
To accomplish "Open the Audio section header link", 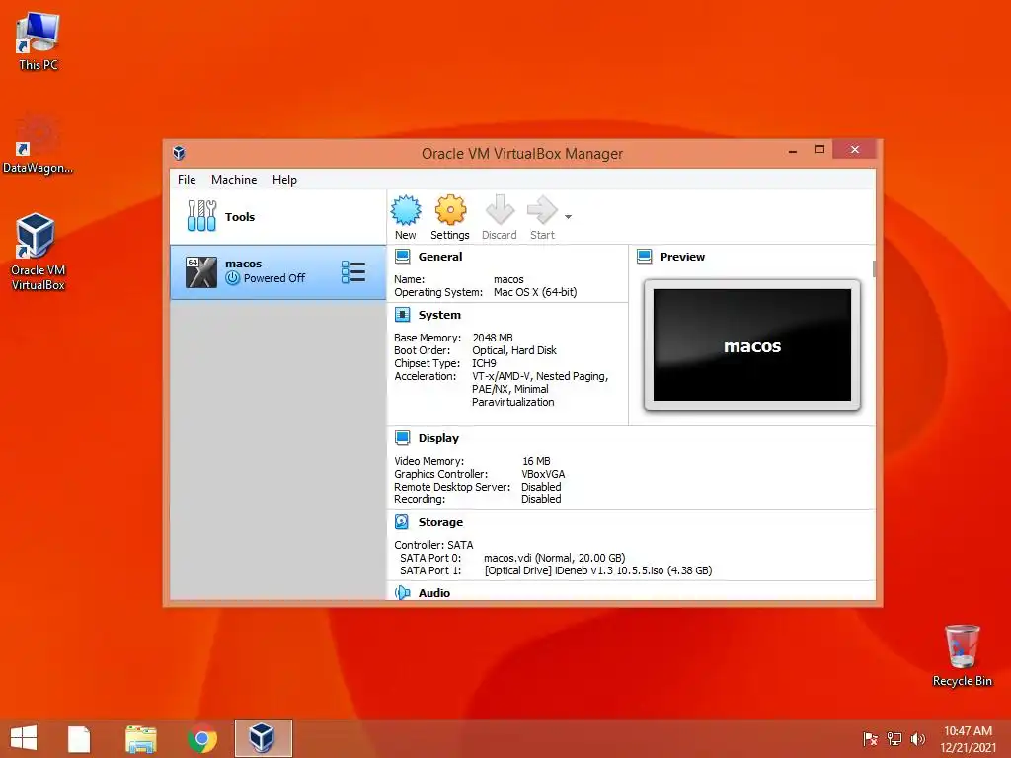I will pyautogui.click(x=434, y=593).
